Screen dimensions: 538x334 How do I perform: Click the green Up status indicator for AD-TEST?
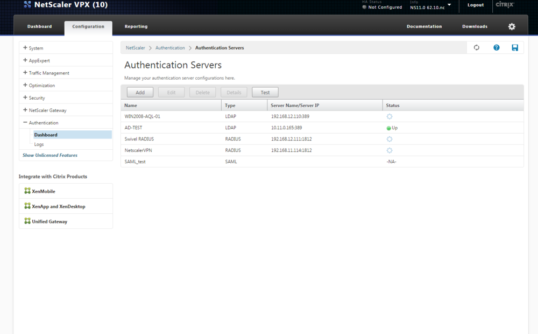(388, 128)
